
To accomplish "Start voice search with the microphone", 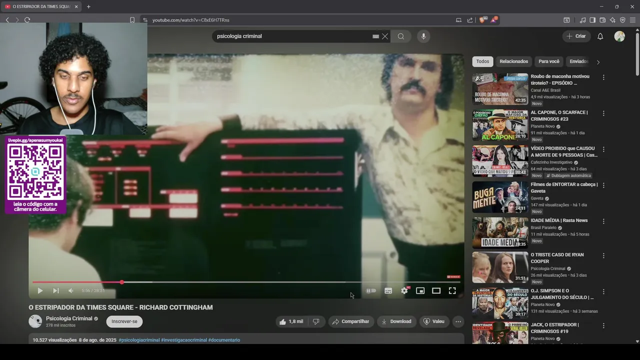I will [x=423, y=36].
